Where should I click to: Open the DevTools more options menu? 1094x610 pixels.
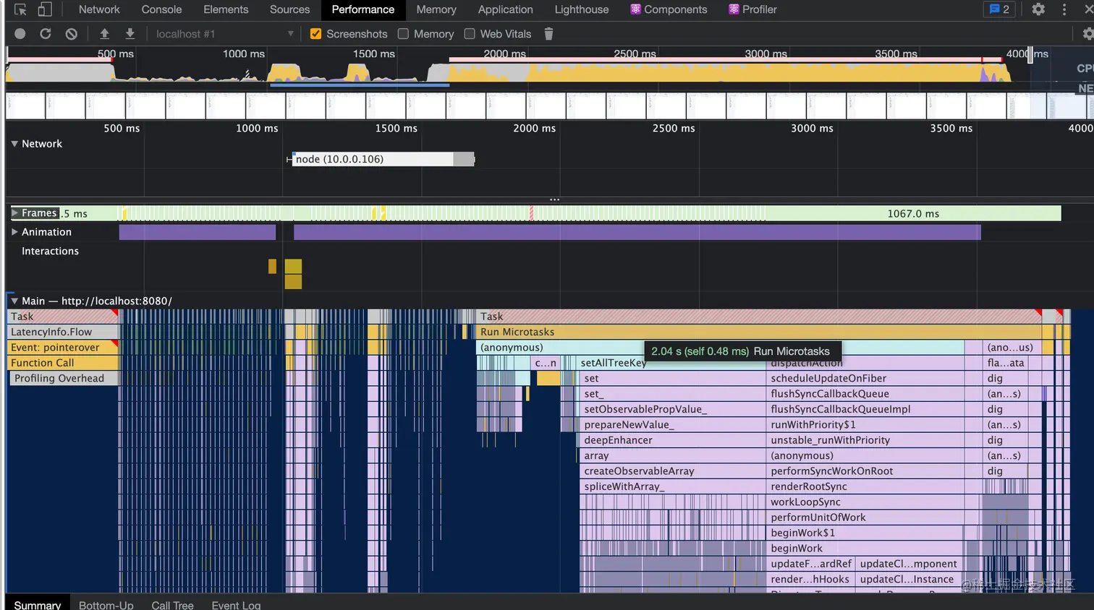tap(1064, 9)
